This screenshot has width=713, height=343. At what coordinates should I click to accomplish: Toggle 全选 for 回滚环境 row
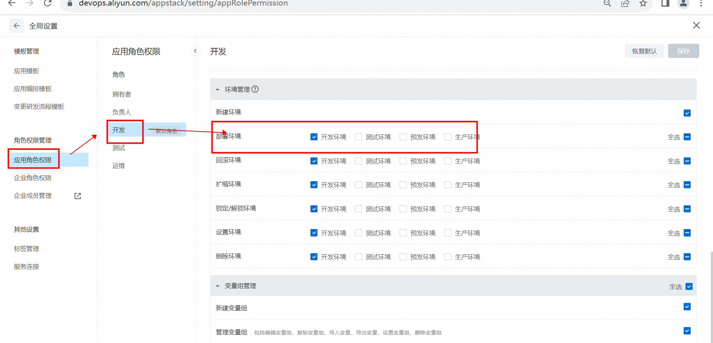tap(687, 161)
